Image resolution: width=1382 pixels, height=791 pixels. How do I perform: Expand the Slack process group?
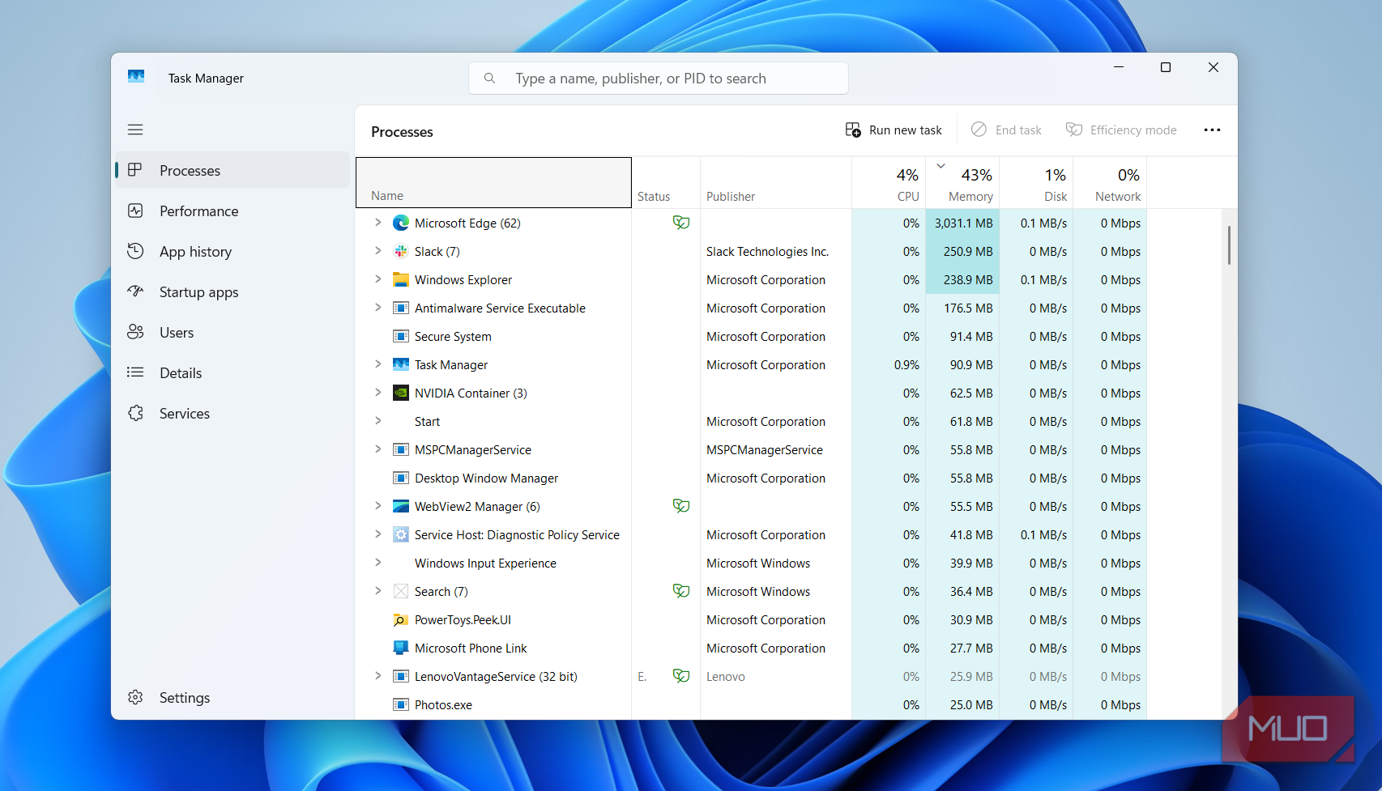(377, 251)
